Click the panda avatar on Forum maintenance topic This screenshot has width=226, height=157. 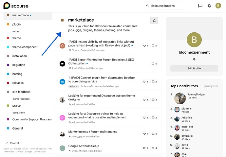pyautogui.click(x=63, y=134)
